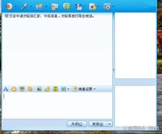This screenshot has width=162, height=134.
Task: Launch games with the spade card icon
Action: coord(93,6)
